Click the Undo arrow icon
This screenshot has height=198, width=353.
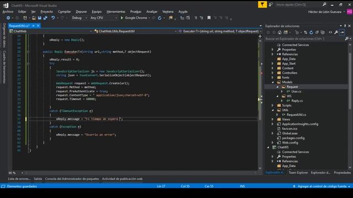click(x=53, y=18)
